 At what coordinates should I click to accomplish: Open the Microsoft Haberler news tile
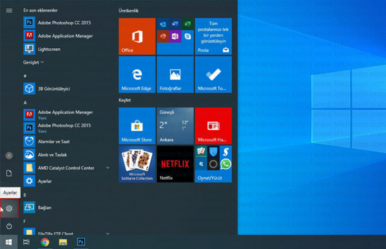(213, 126)
